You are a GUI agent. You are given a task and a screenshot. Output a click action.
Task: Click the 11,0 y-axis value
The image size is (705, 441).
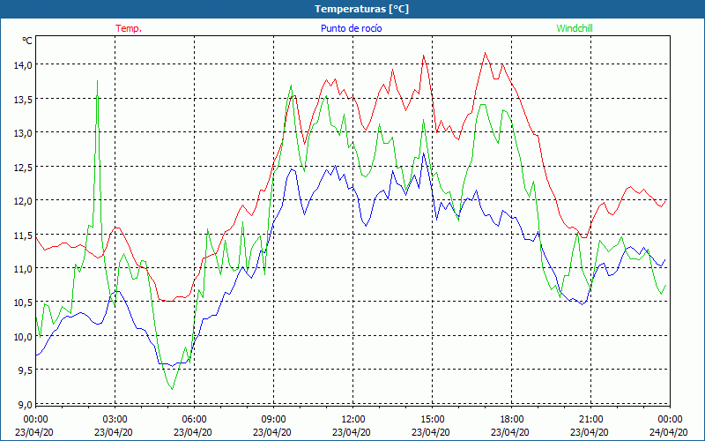pos(24,269)
